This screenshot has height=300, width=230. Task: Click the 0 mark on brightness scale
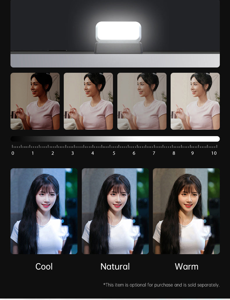point(13,153)
